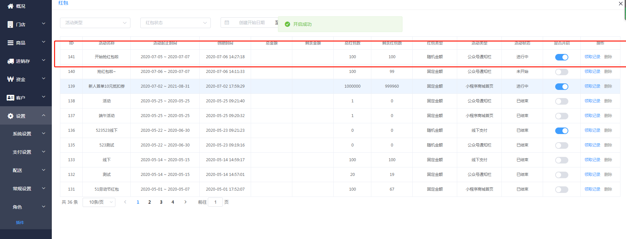Image resolution: width=626 pixels, height=239 pixels.
Task: Click the won currency icon for 资金
Action: (x=10, y=79)
